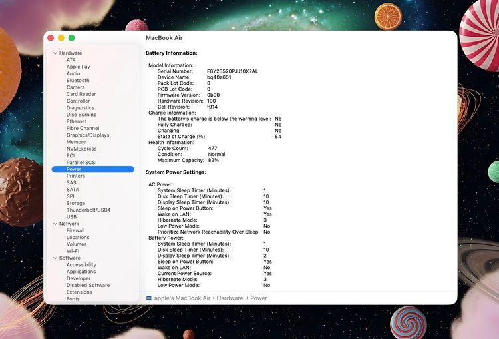Select Fonts under Software
Viewport: 499px width, 339px height.
(x=73, y=299)
